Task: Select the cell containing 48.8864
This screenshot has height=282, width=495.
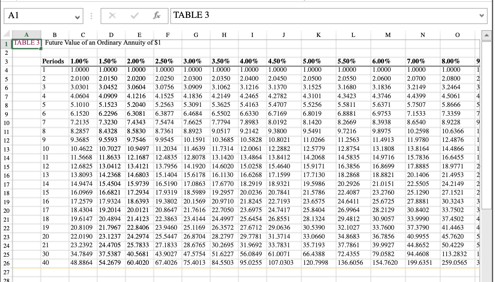Action: [x=82, y=263]
